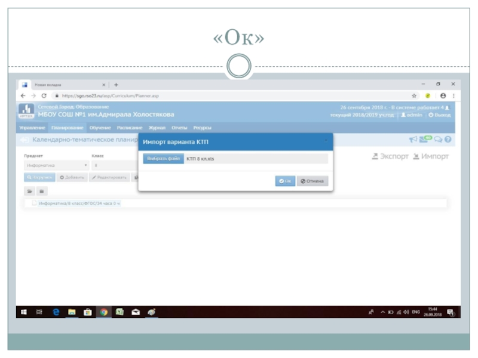Open the Планирование menu
Screen dimensions: 478x358
(x=67, y=128)
